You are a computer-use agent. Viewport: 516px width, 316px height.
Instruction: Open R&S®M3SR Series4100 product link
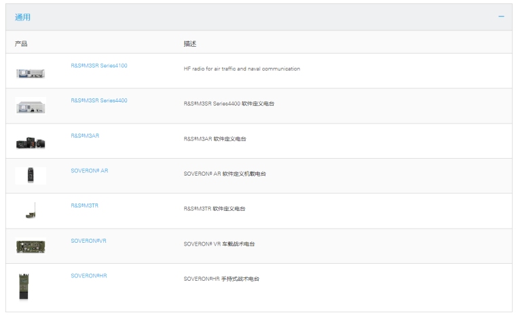[98, 66]
